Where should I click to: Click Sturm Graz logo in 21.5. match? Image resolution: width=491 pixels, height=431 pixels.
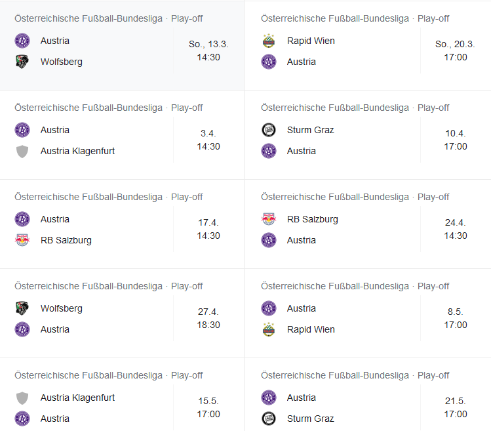click(269, 419)
